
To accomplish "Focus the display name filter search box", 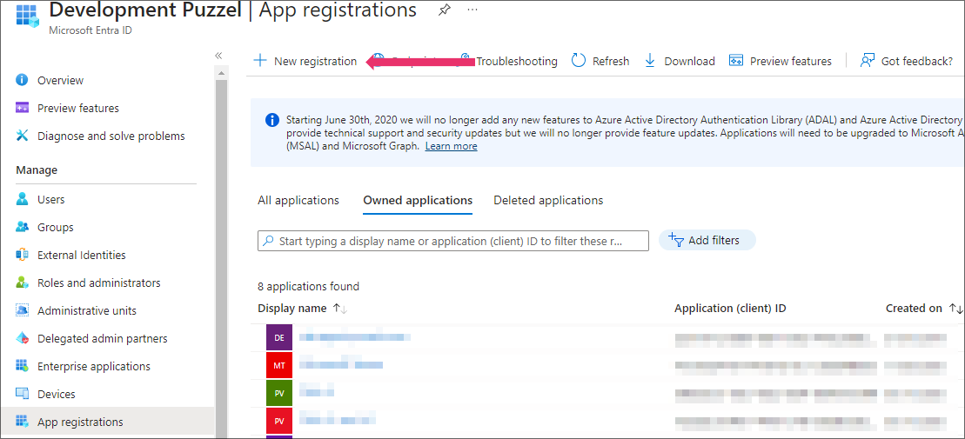I will pyautogui.click(x=453, y=241).
